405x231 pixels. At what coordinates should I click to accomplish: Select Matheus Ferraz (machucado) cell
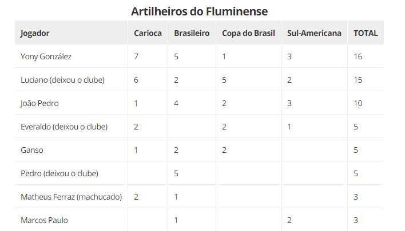(72, 197)
